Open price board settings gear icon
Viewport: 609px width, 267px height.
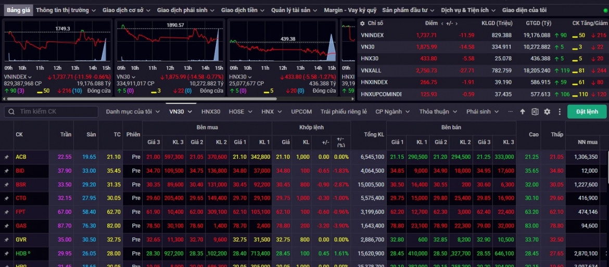547,112
